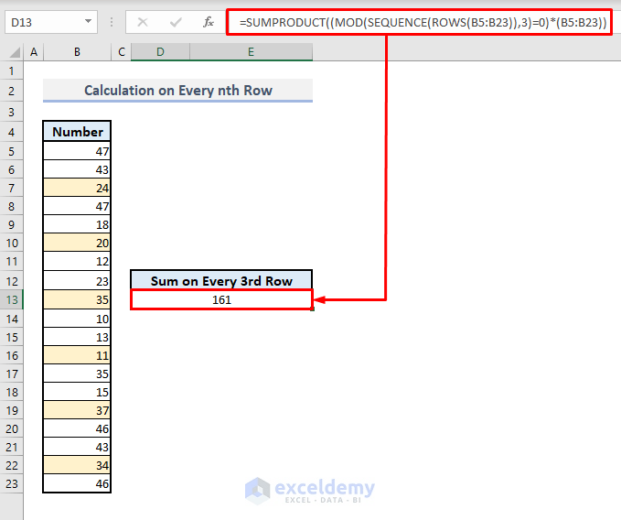Select row 4 header
The image size is (621, 520).
click(x=12, y=132)
